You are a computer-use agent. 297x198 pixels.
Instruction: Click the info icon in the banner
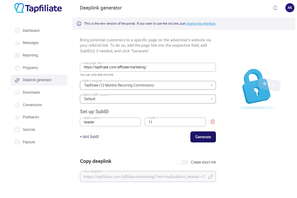pos(79,23)
